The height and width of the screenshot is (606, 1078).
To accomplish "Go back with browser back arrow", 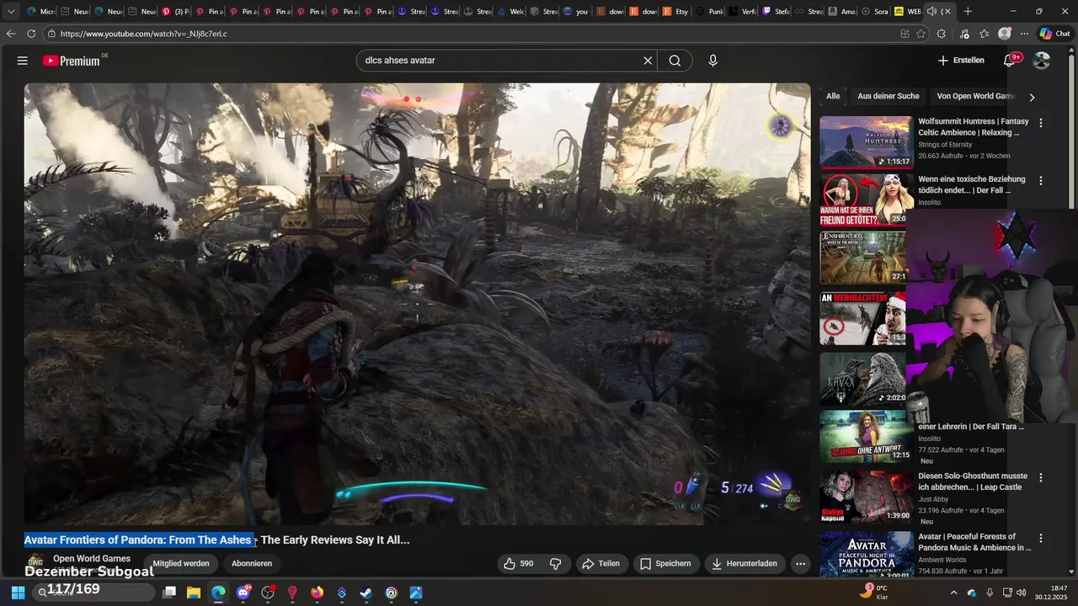I will pyautogui.click(x=11, y=34).
